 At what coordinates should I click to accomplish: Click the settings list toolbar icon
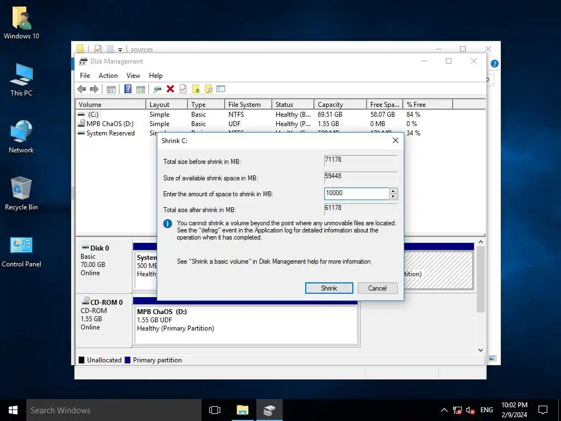coord(221,89)
